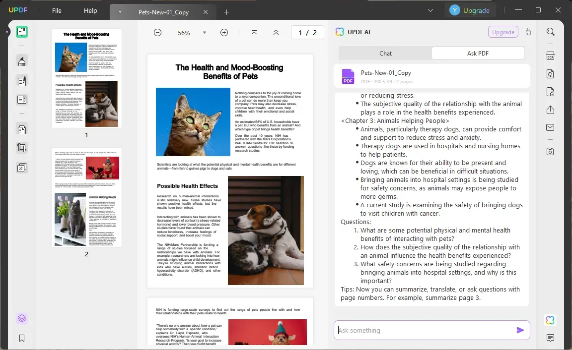Select the Crop Pages tool
The width and height of the screenshot is (572, 350).
click(21, 147)
